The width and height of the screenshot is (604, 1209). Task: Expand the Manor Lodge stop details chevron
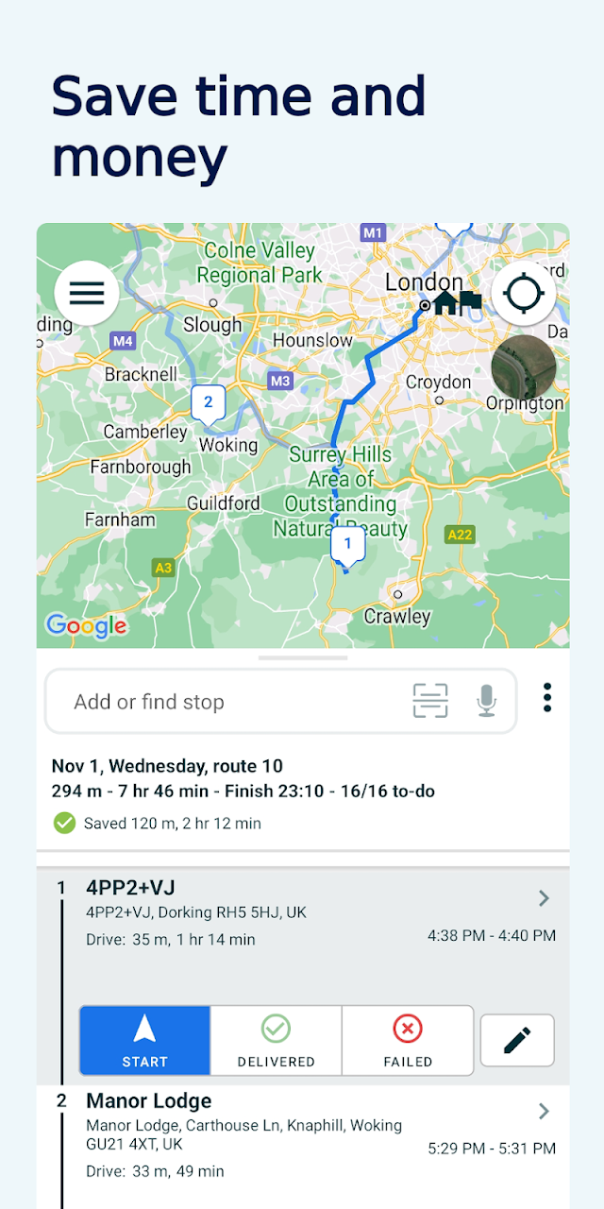tap(544, 1112)
